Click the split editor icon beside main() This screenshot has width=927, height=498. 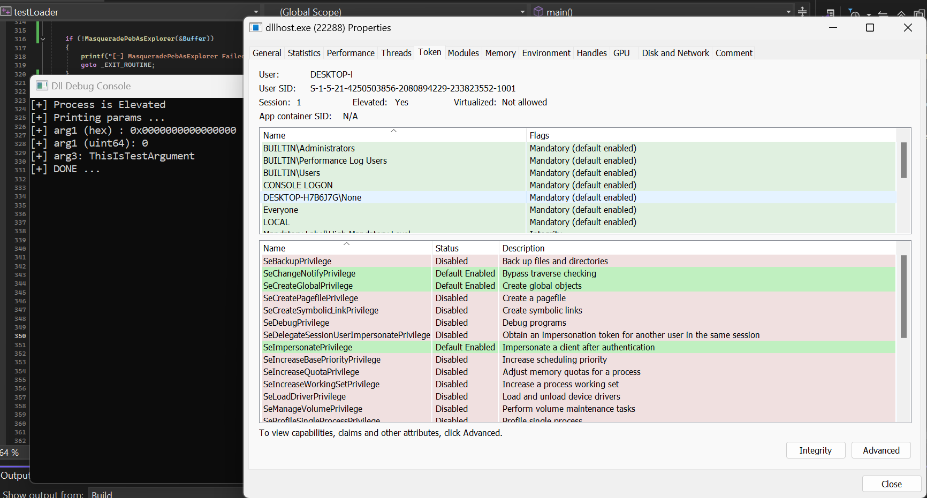(x=802, y=11)
